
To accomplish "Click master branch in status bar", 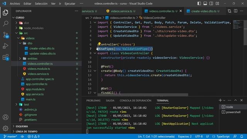I will (10, 136).
